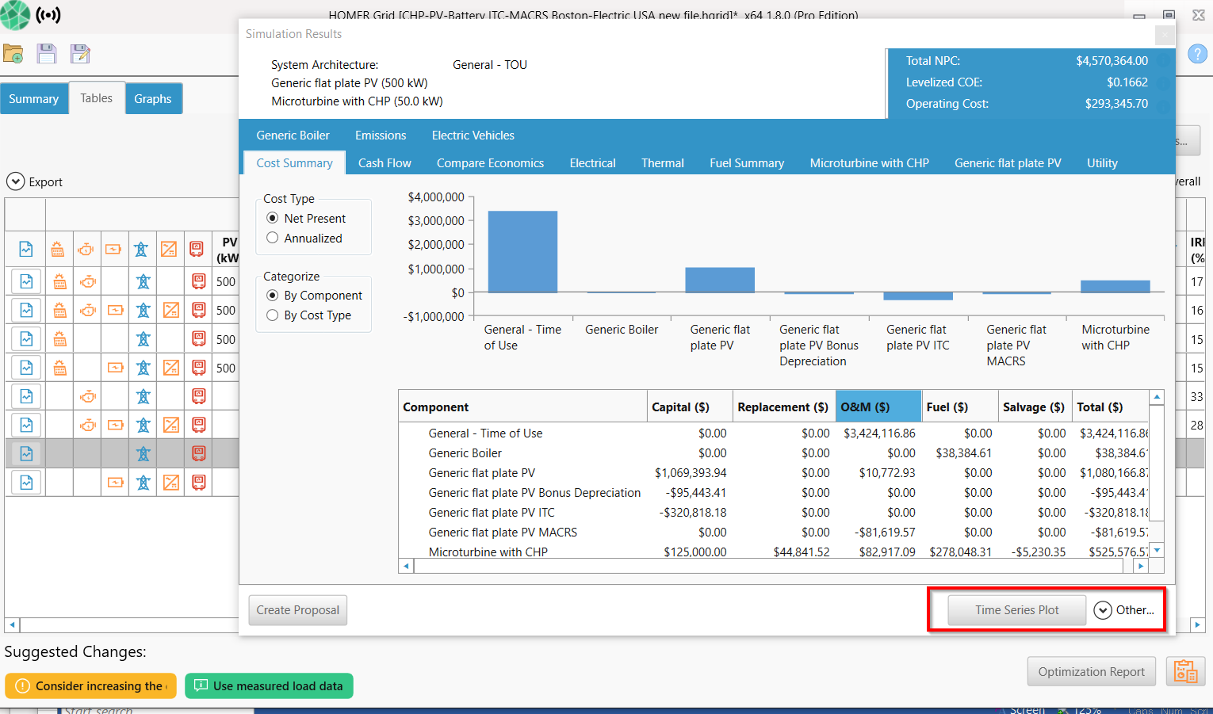
Task: Click the General - Time of Use bar
Action: click(x=522, y=252)
